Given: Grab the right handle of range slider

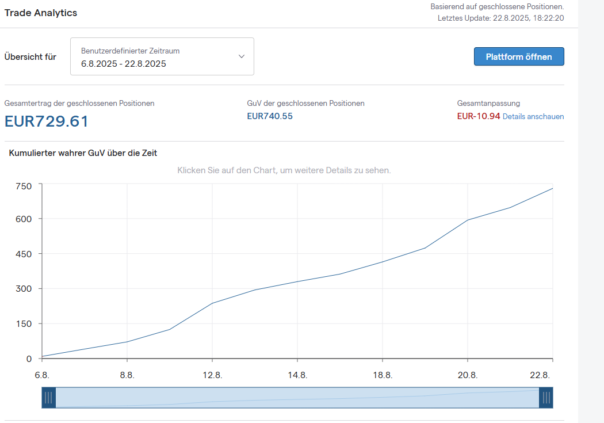Looking at the screenshot, I should 546,397.
